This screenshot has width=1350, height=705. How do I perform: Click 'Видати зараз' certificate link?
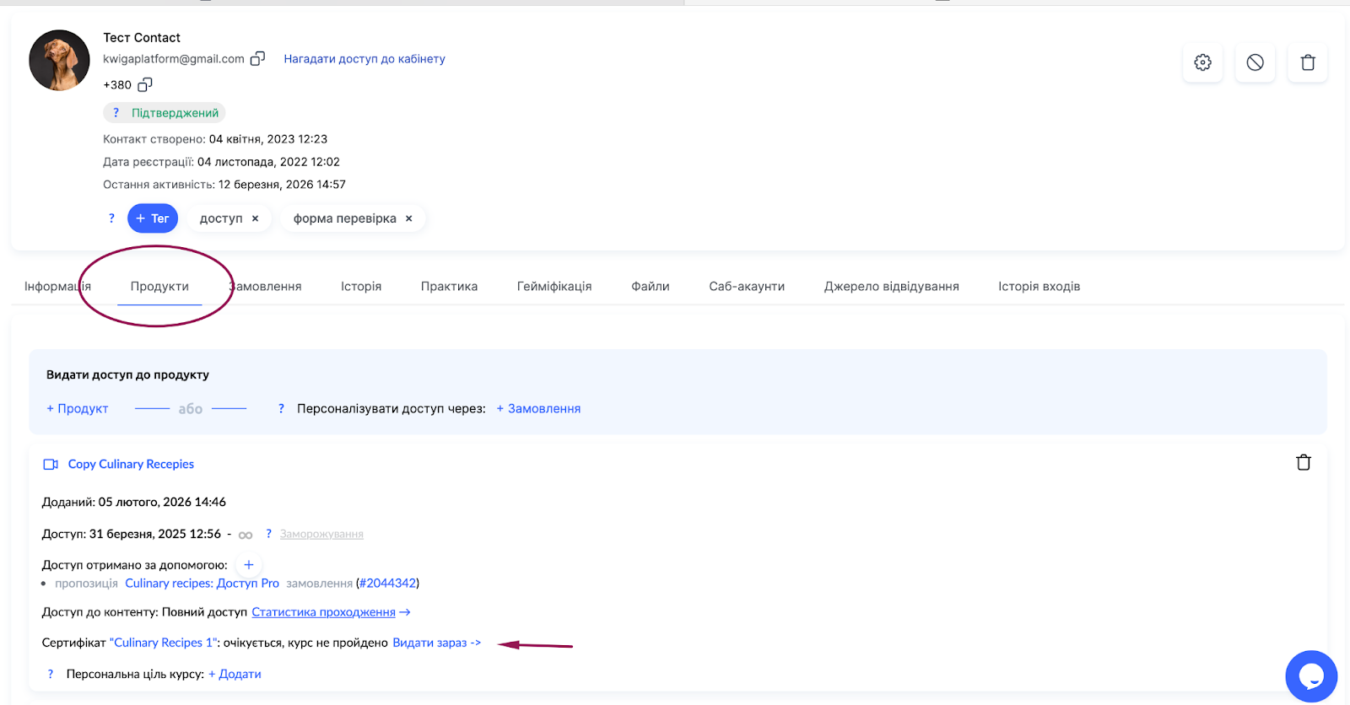(x=436, y=643)
